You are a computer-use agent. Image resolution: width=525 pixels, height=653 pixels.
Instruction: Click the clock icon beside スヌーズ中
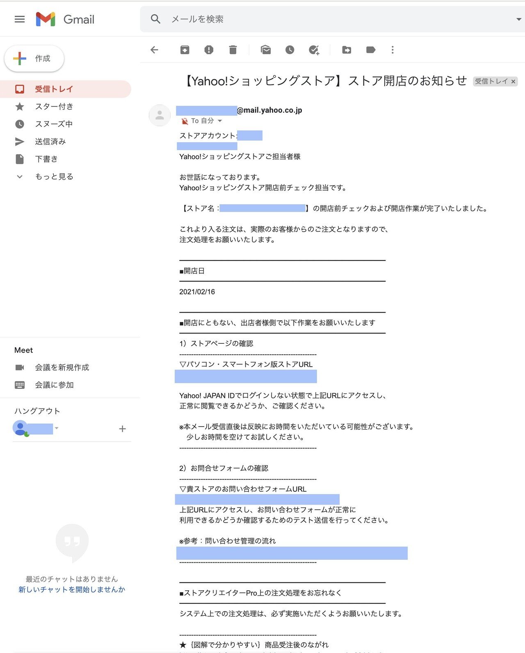click(20, 124)
